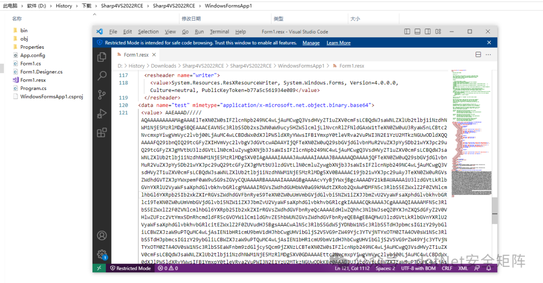The height and width of the screenshot is (283, 543).
Task: Open the Run menu
Action: 199,32
